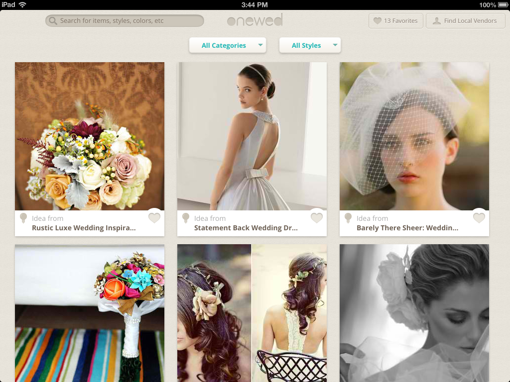The width and height of the screenshot is (510, 382).
Task: Click lightbulb icon on Statement Back card
Action: (186, 218)
